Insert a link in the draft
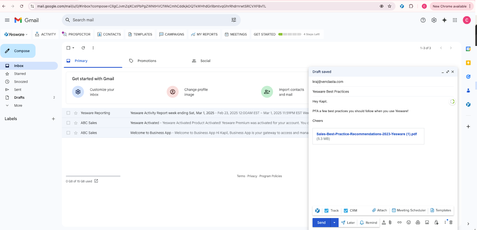Image resolution: width=477 pixels, height=230 pixels. pyautogui.click(x=399, y=222)
